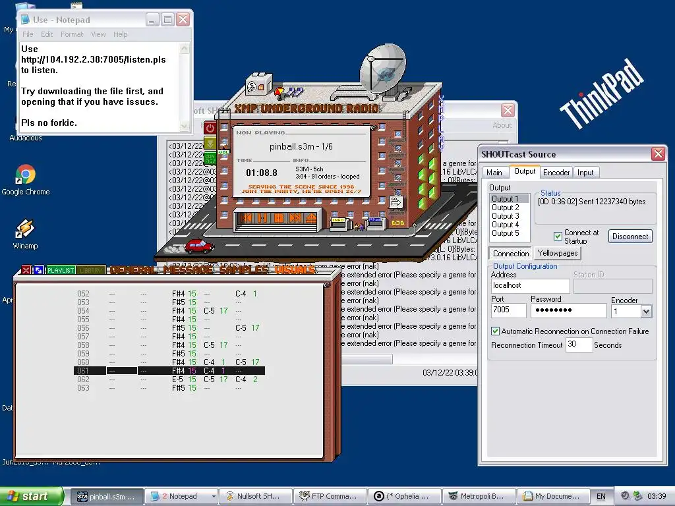
Task: Toggle the Connect at Startup checkbox
Action: tap(558, 236)
